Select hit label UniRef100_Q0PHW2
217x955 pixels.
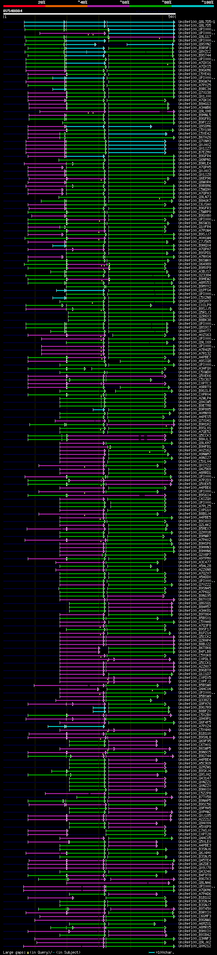(x=194, y=812)
